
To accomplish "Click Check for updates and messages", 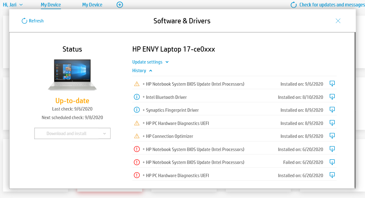I will pos(328,5).
